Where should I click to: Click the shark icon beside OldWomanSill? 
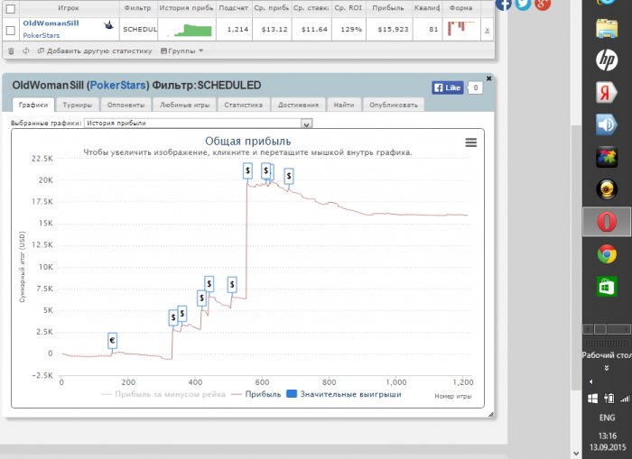pos(108,25)
